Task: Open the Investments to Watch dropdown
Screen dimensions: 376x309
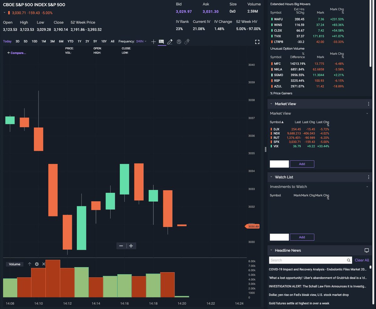Action: click(x=367, y=187)
